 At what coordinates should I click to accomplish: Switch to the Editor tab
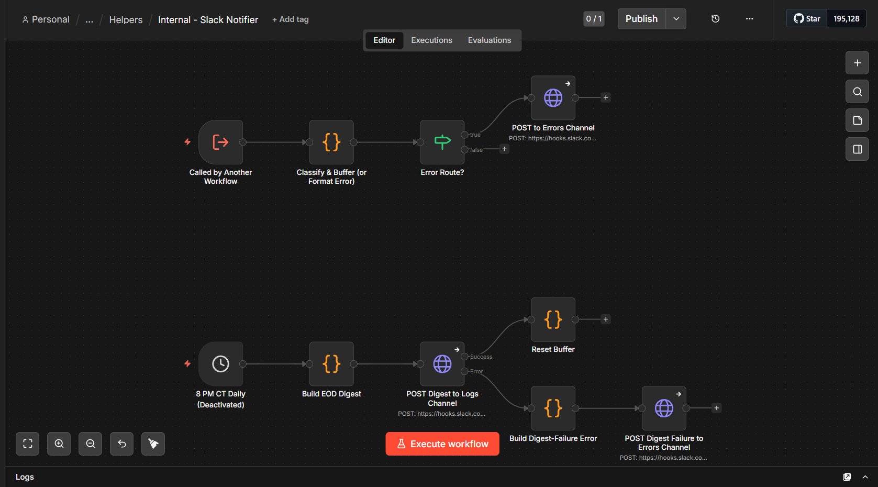click(x=384, y=40)
